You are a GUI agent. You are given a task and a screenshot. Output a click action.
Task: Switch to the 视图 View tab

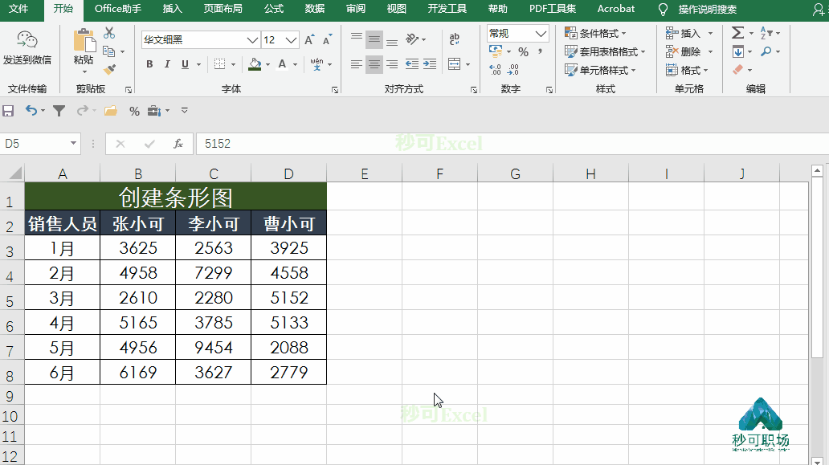(397, 9)
